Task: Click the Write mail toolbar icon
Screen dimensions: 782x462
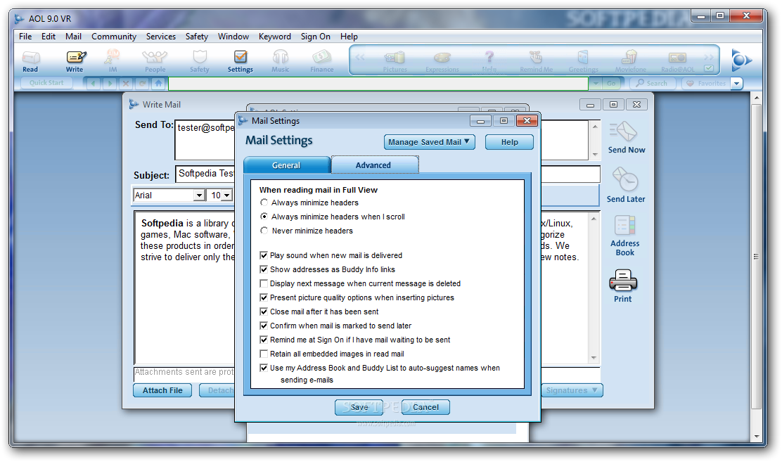Action: pos(75,61)
